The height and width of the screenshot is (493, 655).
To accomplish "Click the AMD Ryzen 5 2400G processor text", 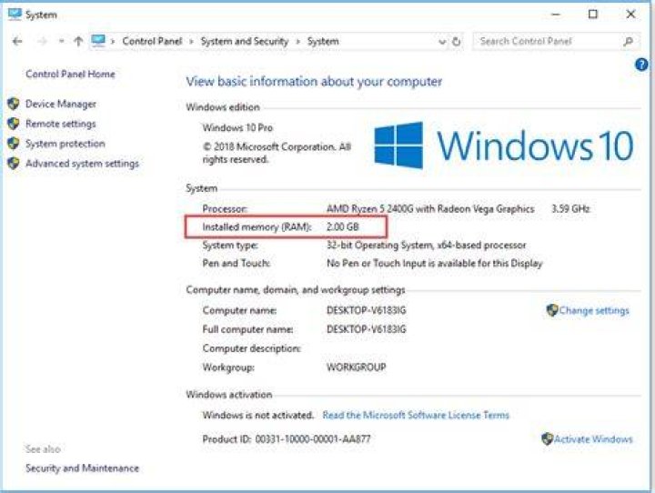I will coord(430,208).
